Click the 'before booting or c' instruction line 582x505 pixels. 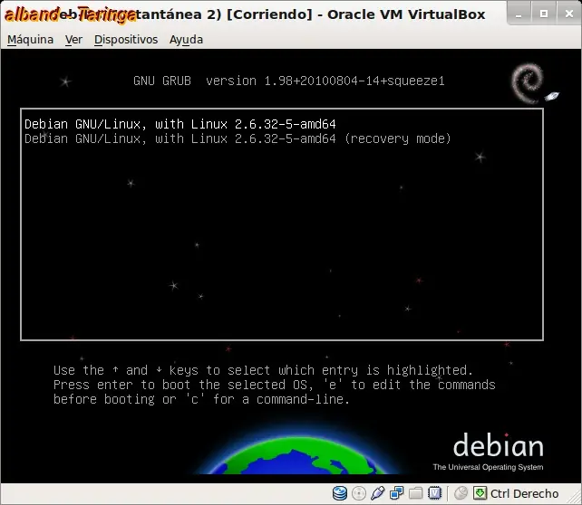point(201,399)
